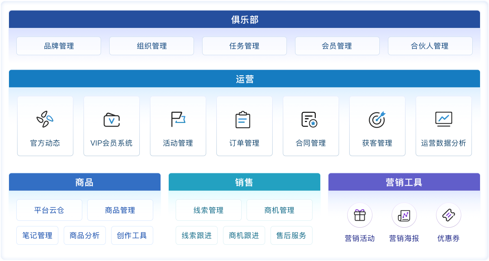Go to 会员管理
The width and height of the screenshot is (489, 261).
tap(337, 46)
